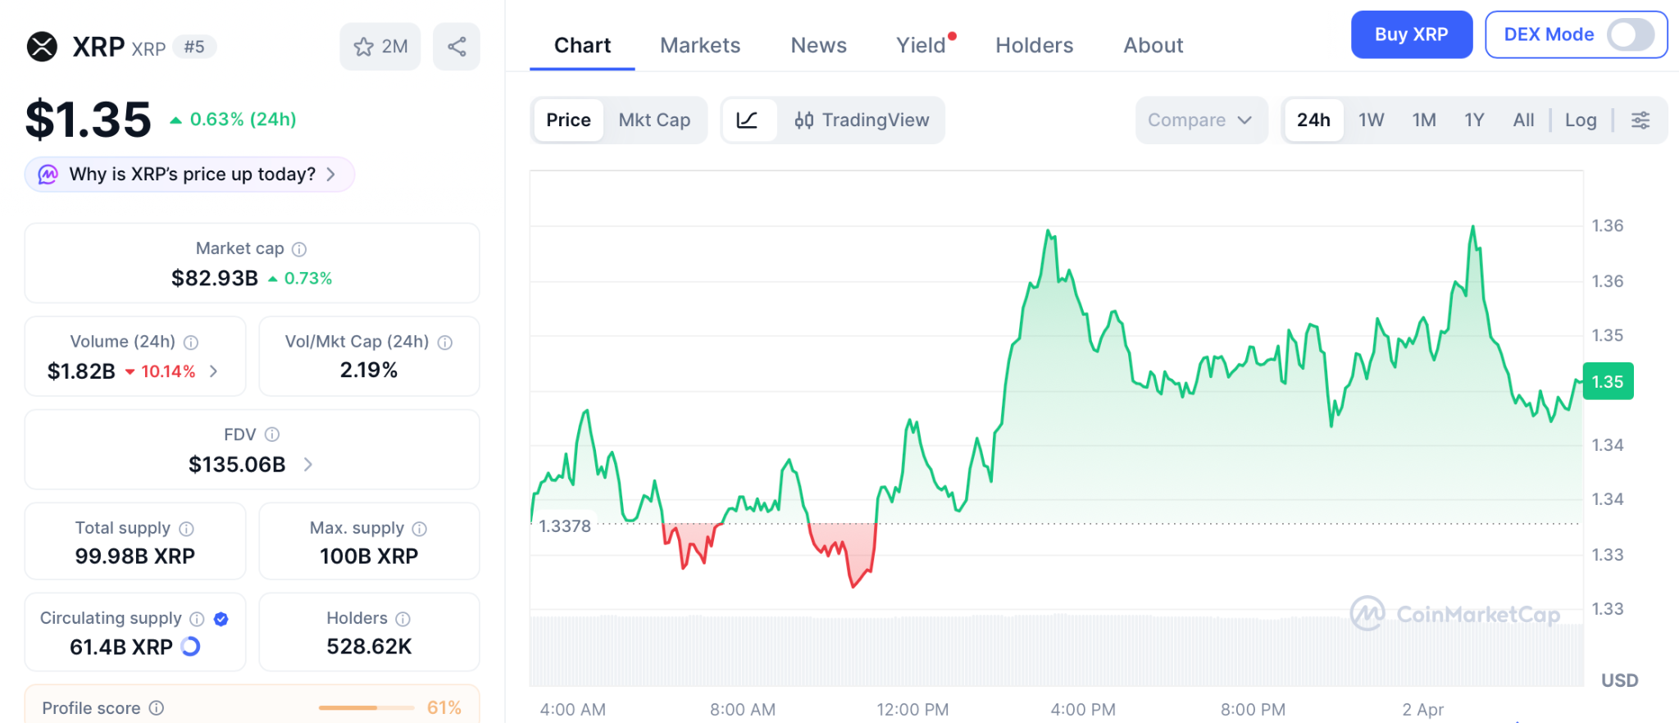Viewport: 1679px width, 723px height.
Task: Open the Holders tab
Action: 1034,45
